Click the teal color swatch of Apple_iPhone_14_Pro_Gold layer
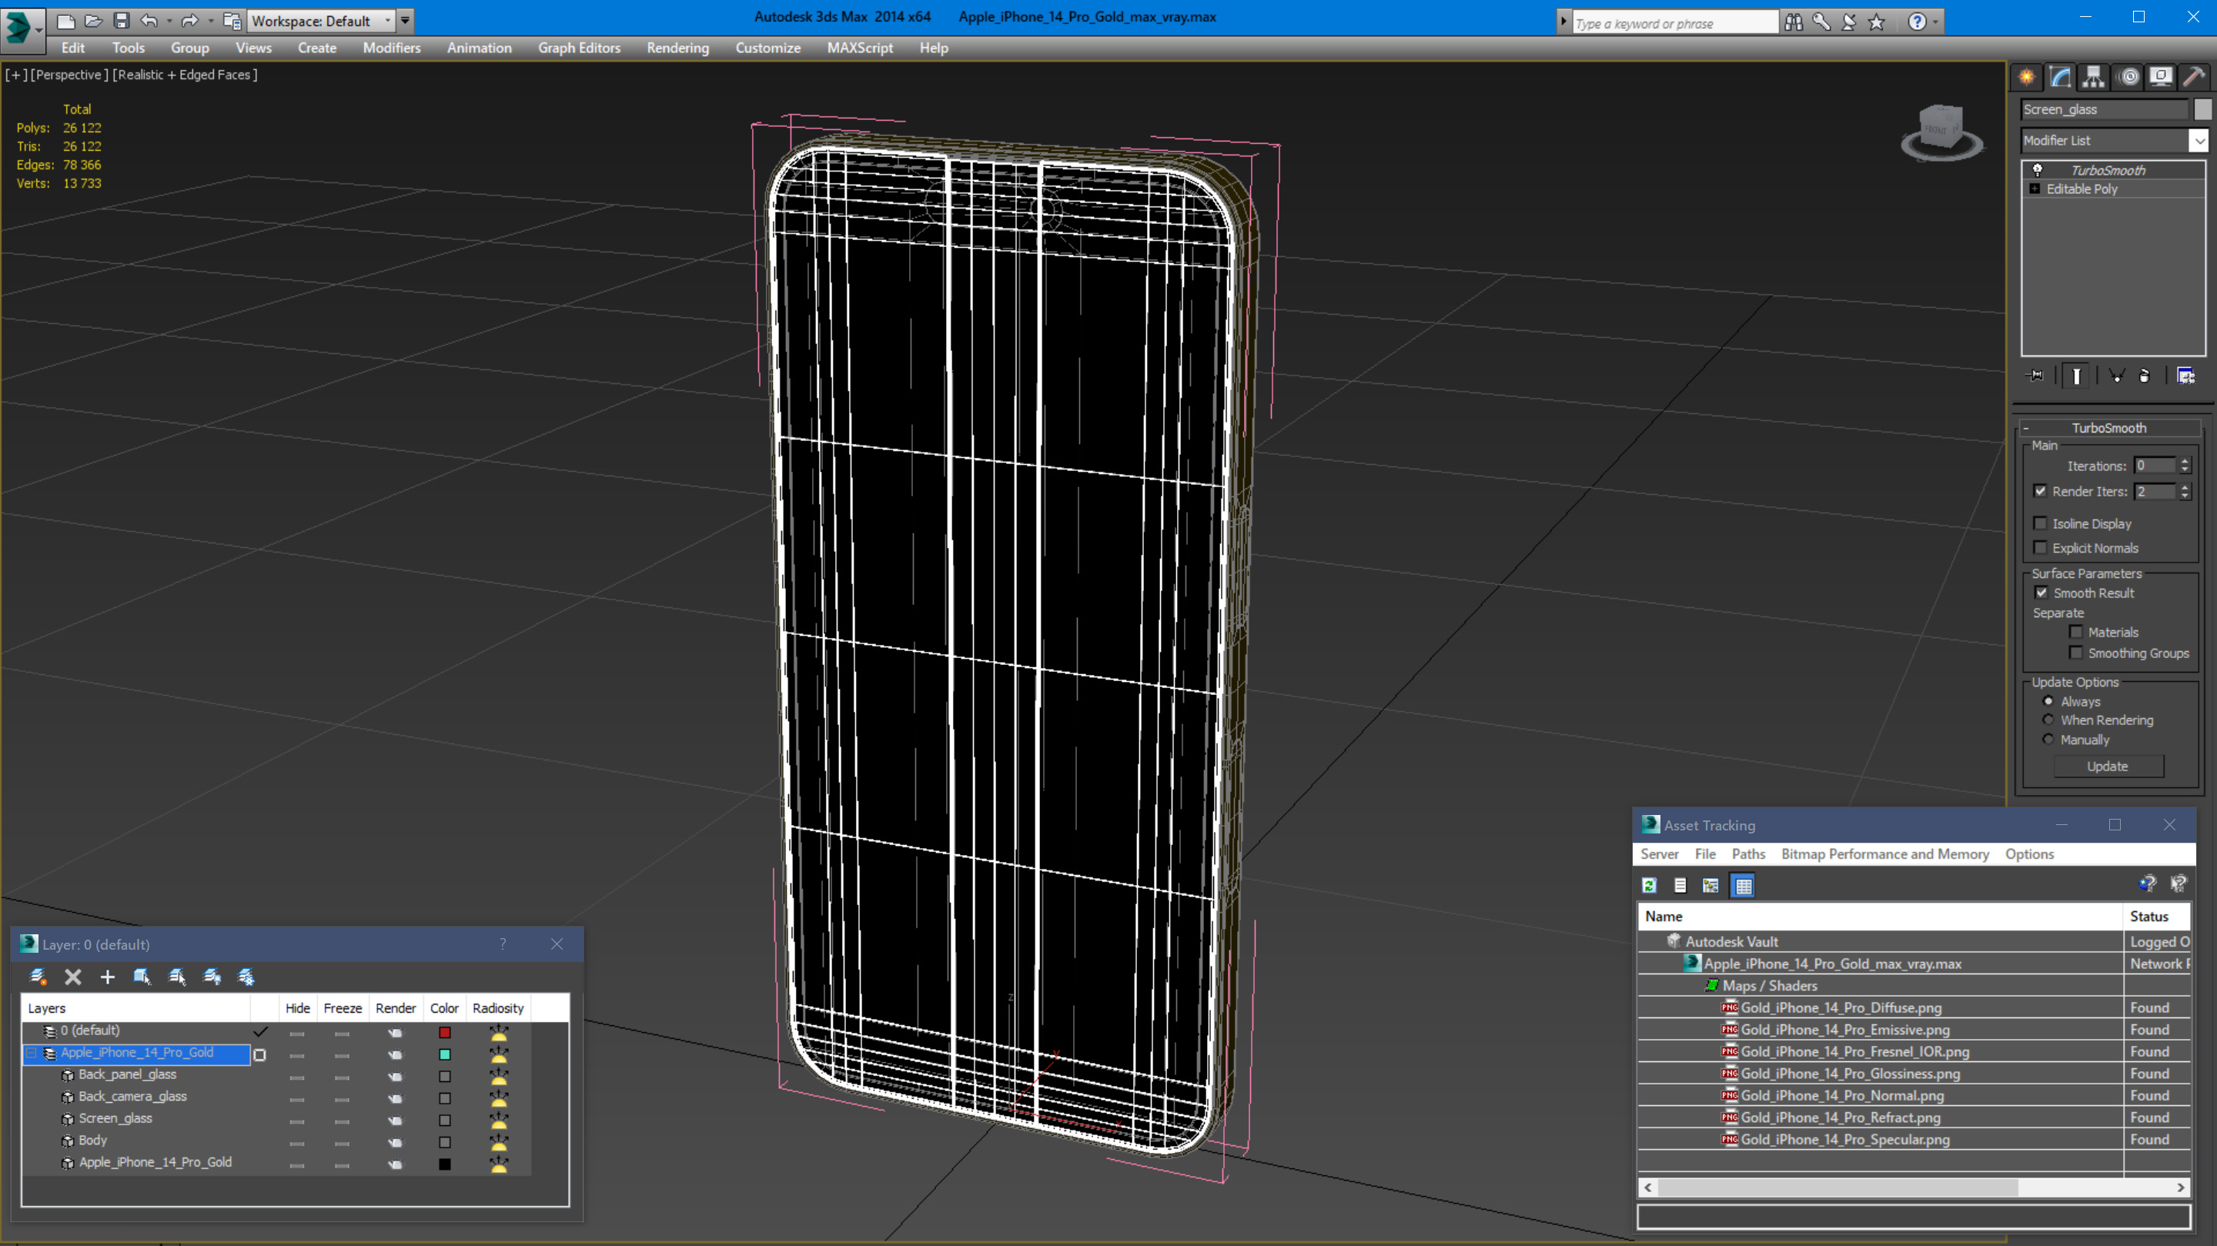Viewport: 2217px width, 1246px height. [445, 1054]
